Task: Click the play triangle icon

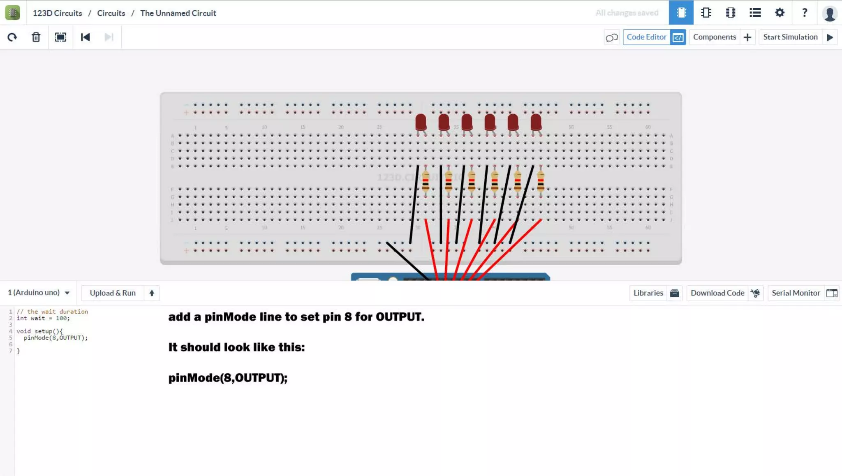Action: (830, 37)
